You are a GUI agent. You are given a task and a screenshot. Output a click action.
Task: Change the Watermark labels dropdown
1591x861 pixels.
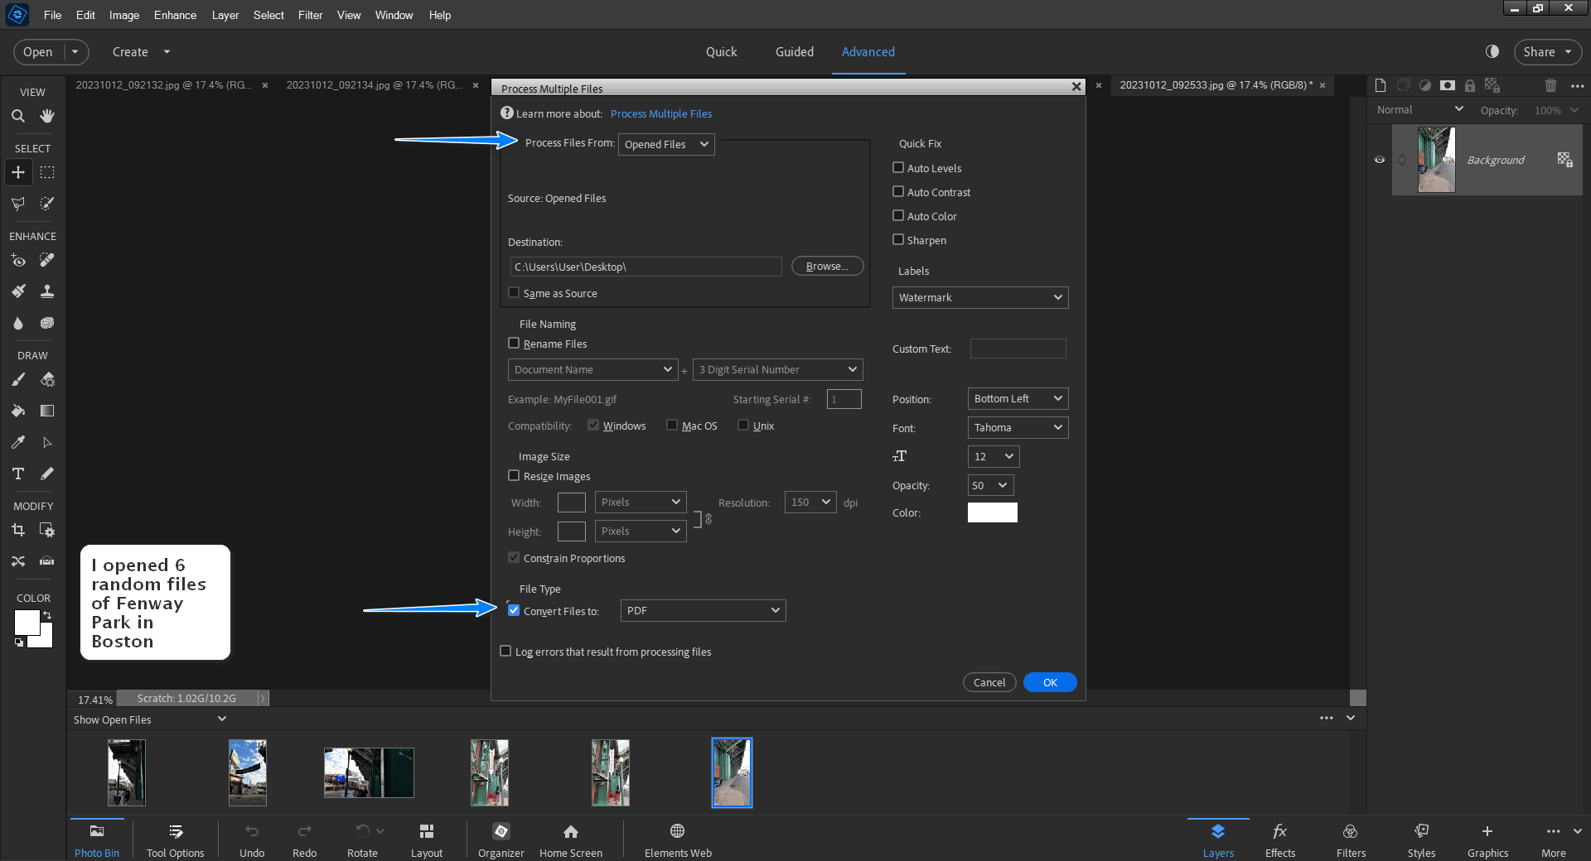(979, 297)
